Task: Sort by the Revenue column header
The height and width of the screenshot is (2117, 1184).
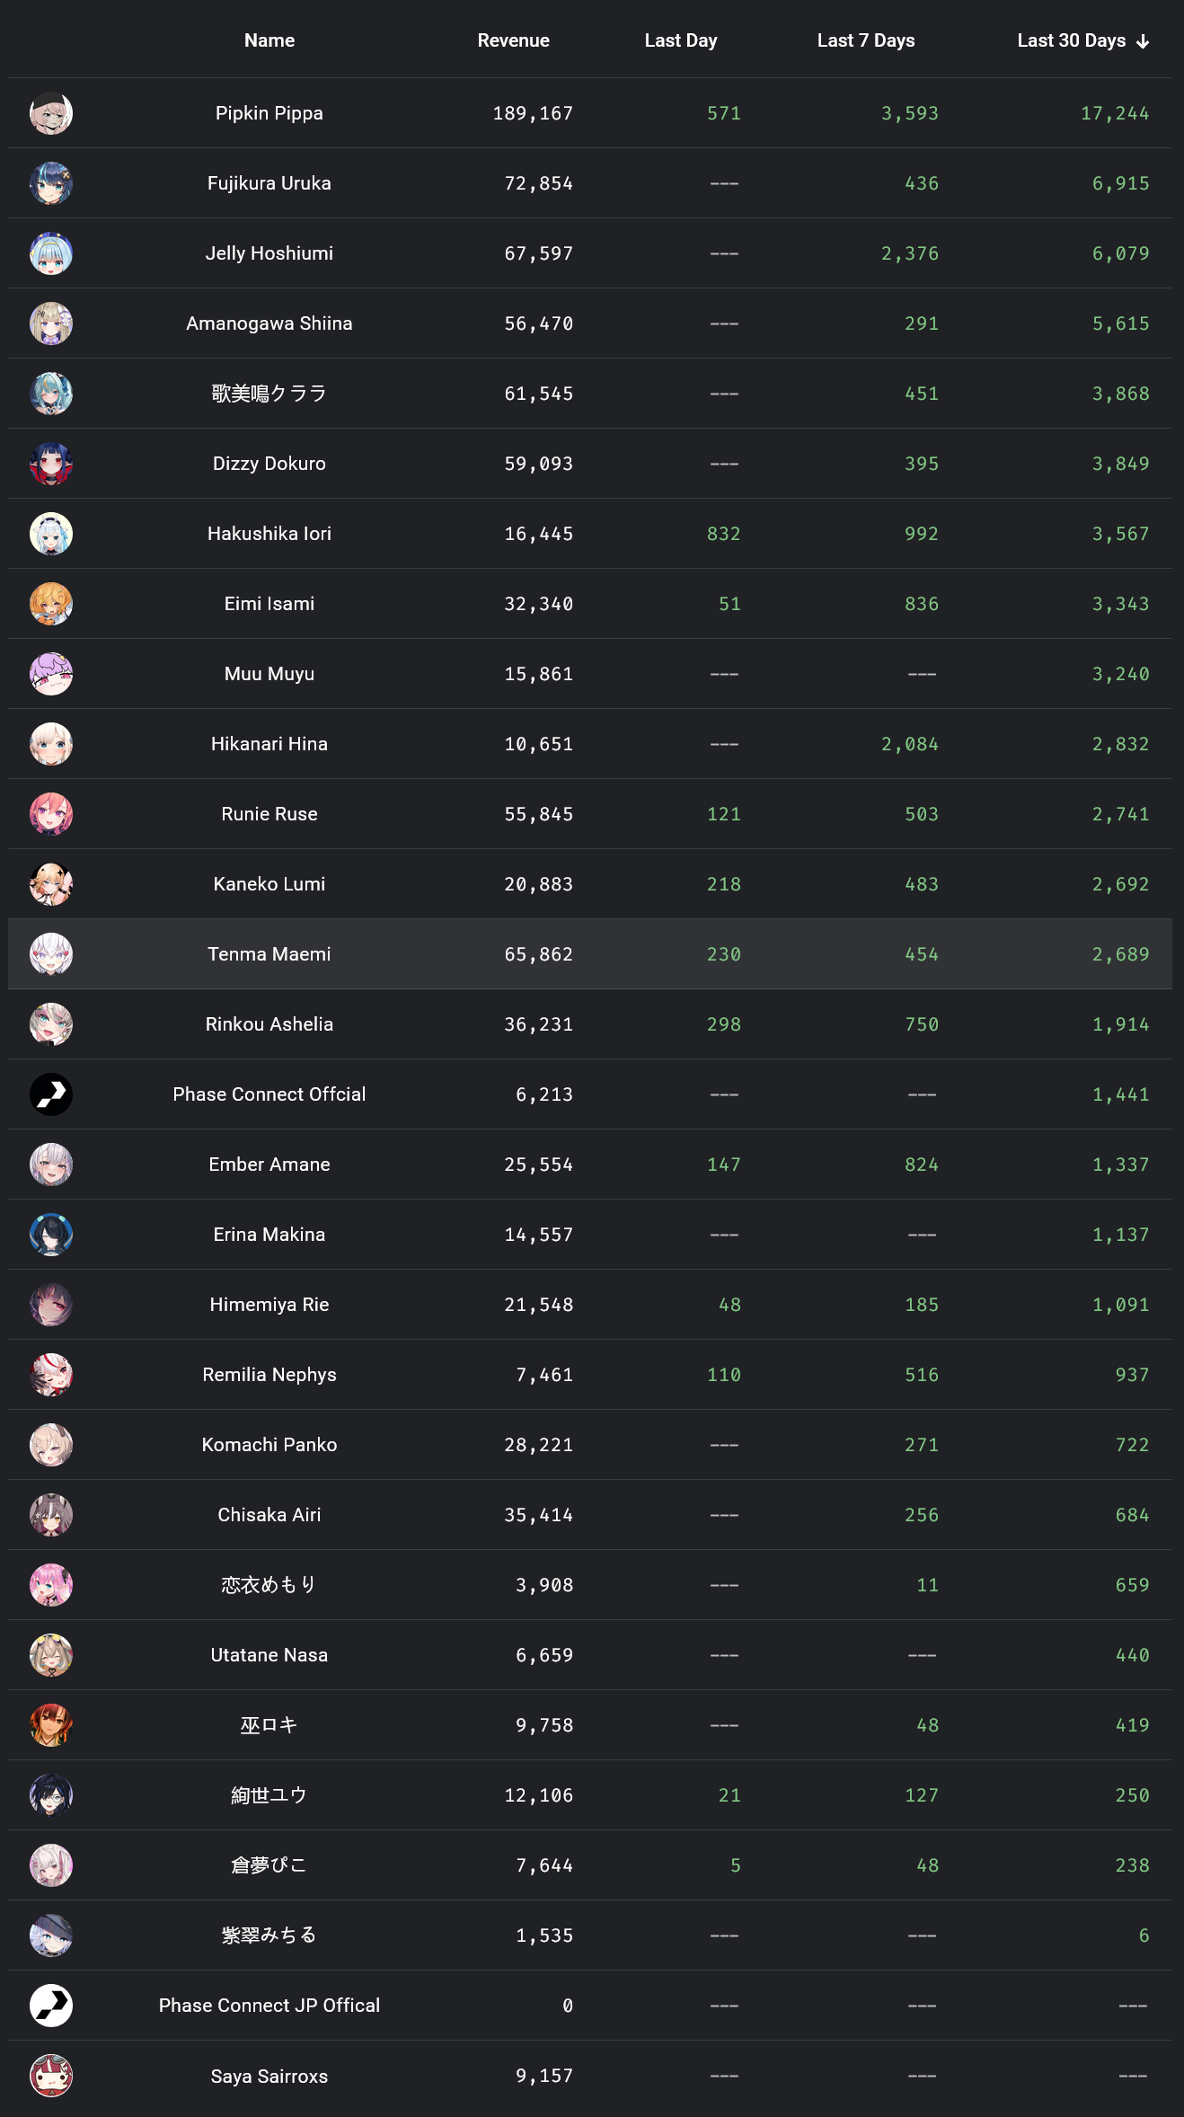Action: [x=513, y=40]
